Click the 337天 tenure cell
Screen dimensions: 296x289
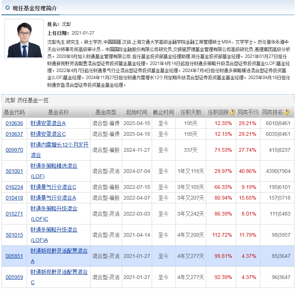[x=191, y=150]
